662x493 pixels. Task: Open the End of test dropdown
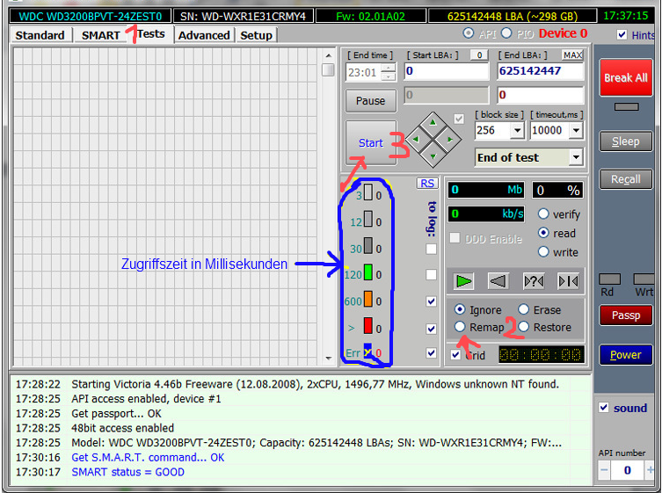point(576,157)
